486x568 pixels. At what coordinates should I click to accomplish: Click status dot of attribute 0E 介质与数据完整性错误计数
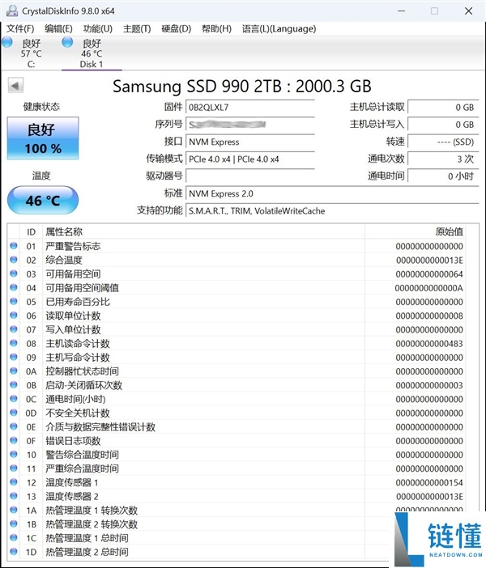(x=14, y=426)
